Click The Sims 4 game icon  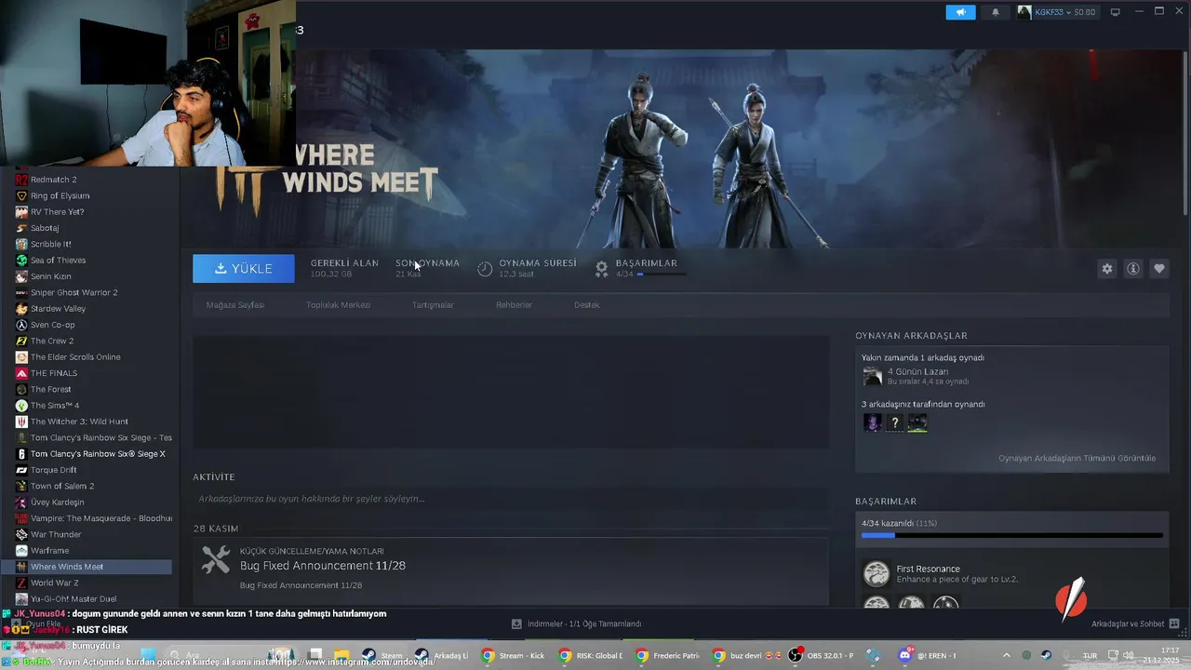coord(21,406)
